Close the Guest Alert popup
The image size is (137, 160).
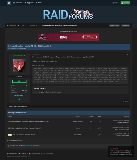pos(133,148)
